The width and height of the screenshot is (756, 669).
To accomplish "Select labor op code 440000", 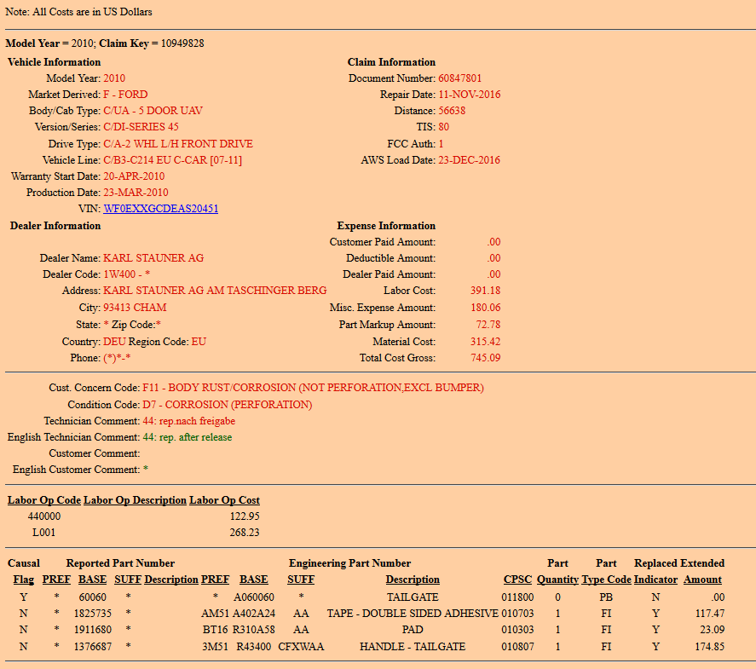I will 44,516.
